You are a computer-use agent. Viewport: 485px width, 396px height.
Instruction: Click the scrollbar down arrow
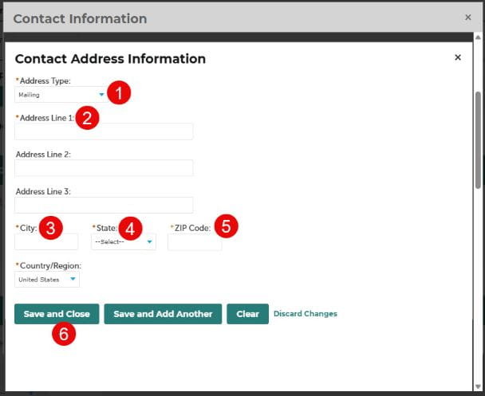tap(478, 386)
